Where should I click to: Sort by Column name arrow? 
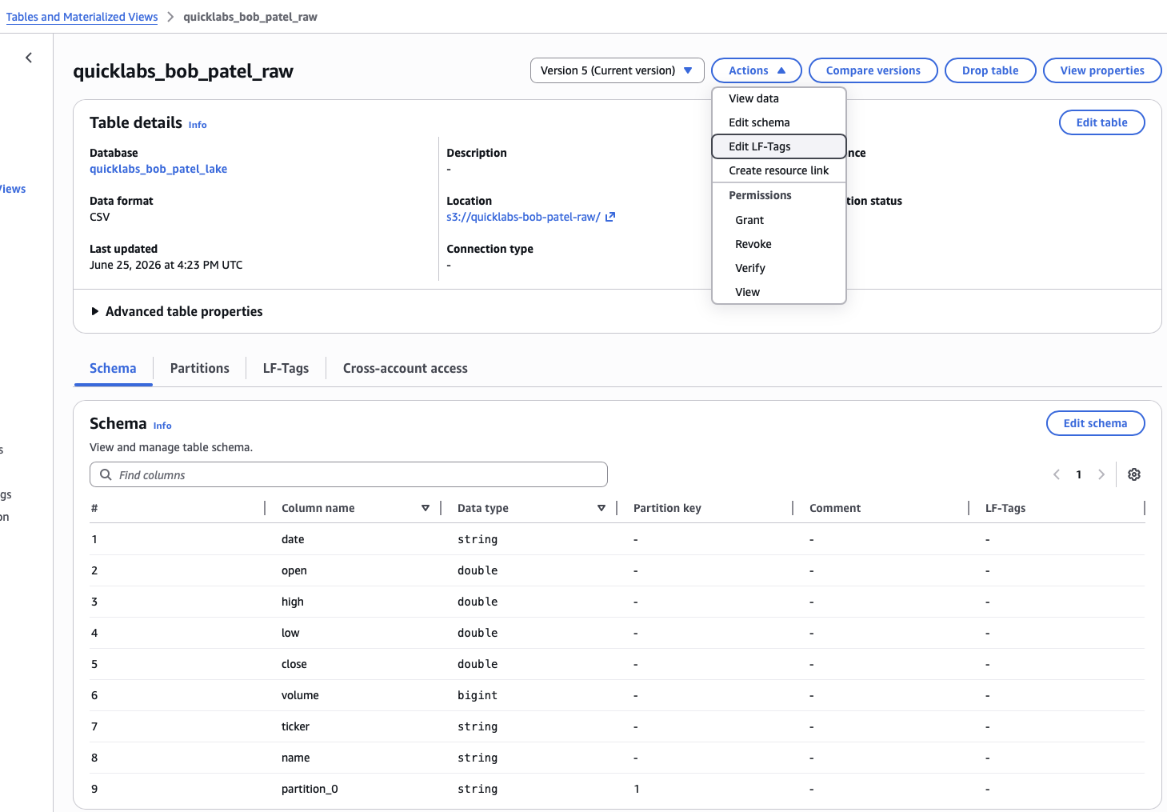coord(426,508)
